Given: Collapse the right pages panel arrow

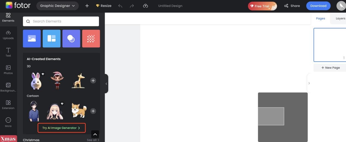Looking at the screenshot, I should (x=309, y=83).
